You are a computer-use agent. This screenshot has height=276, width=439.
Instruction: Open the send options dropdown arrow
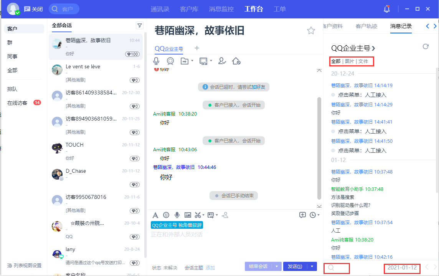tap(312, 266)
